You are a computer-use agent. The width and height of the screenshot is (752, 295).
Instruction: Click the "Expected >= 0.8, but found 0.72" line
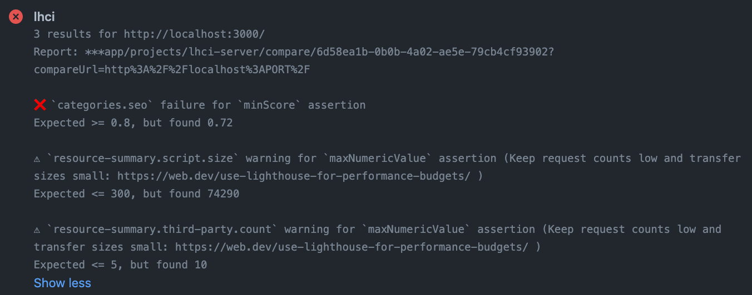(133, 123)
